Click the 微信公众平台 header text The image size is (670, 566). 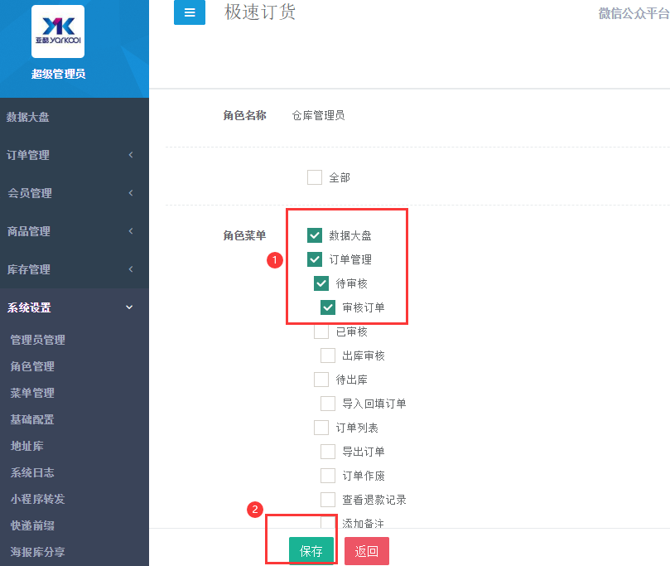coord(634,13)
